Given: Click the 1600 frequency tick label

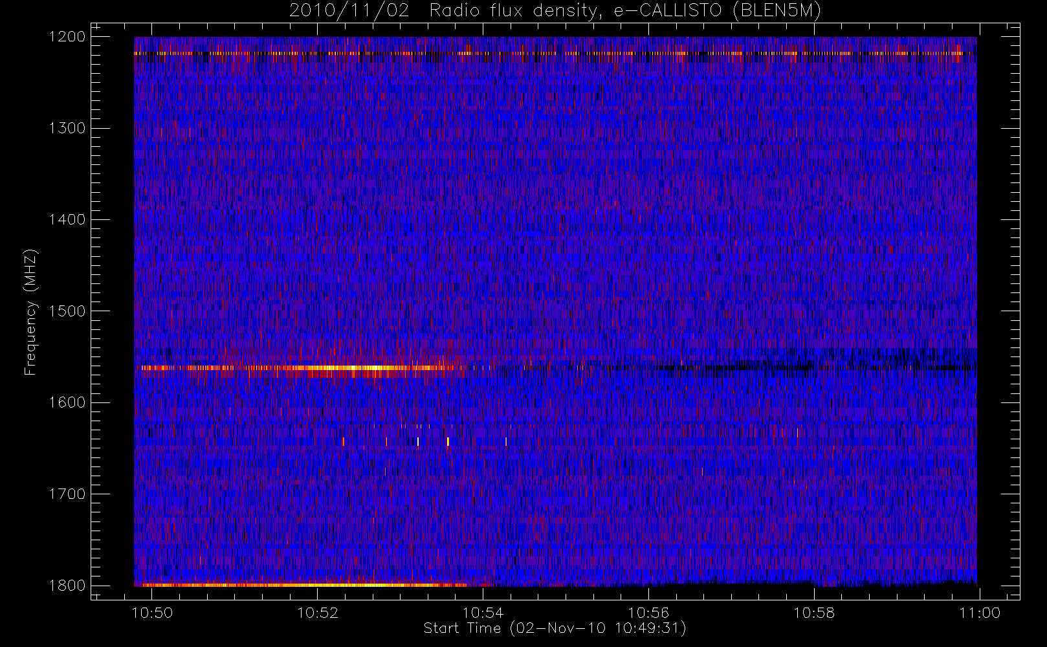Looking at the screenshot, I should click(67, 402).
